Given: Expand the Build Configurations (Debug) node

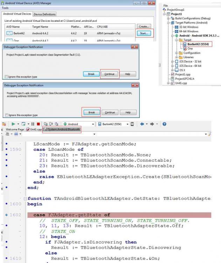Looking at the screenshot, I should [x=168, y=18].
